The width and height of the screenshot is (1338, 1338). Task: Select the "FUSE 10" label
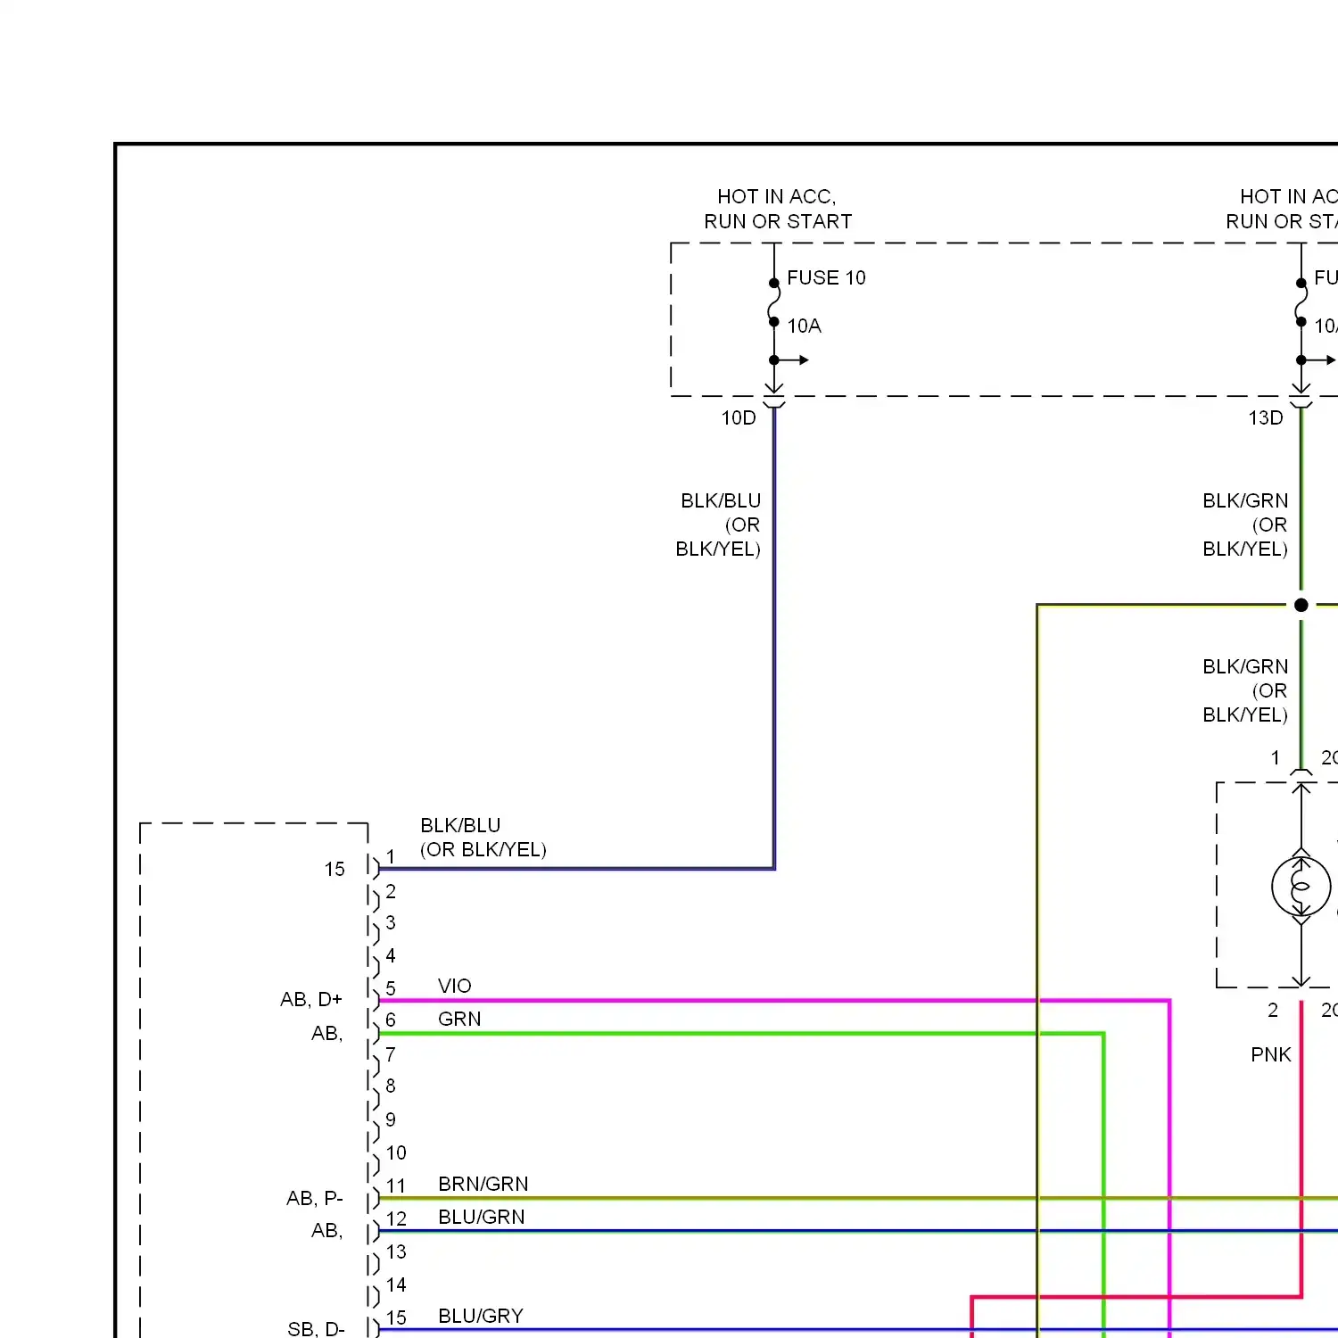[826, 277]
